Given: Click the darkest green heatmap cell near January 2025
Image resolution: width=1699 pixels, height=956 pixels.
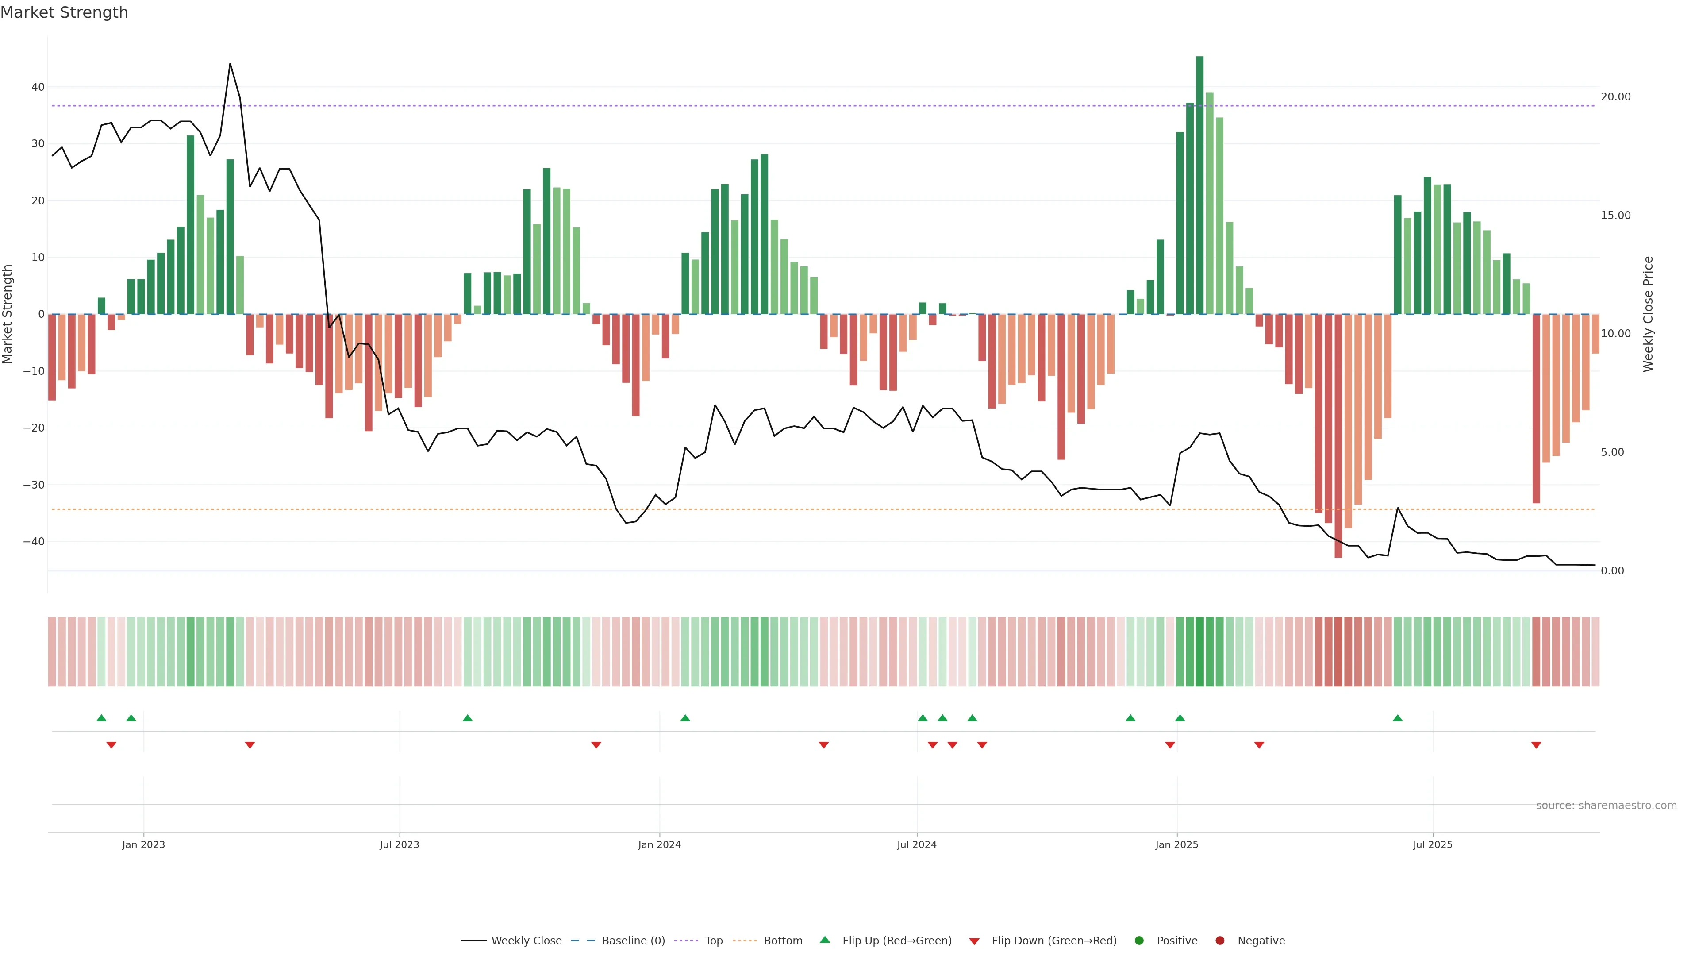Looking at the screenshot, I should (x=1200, y=651).
